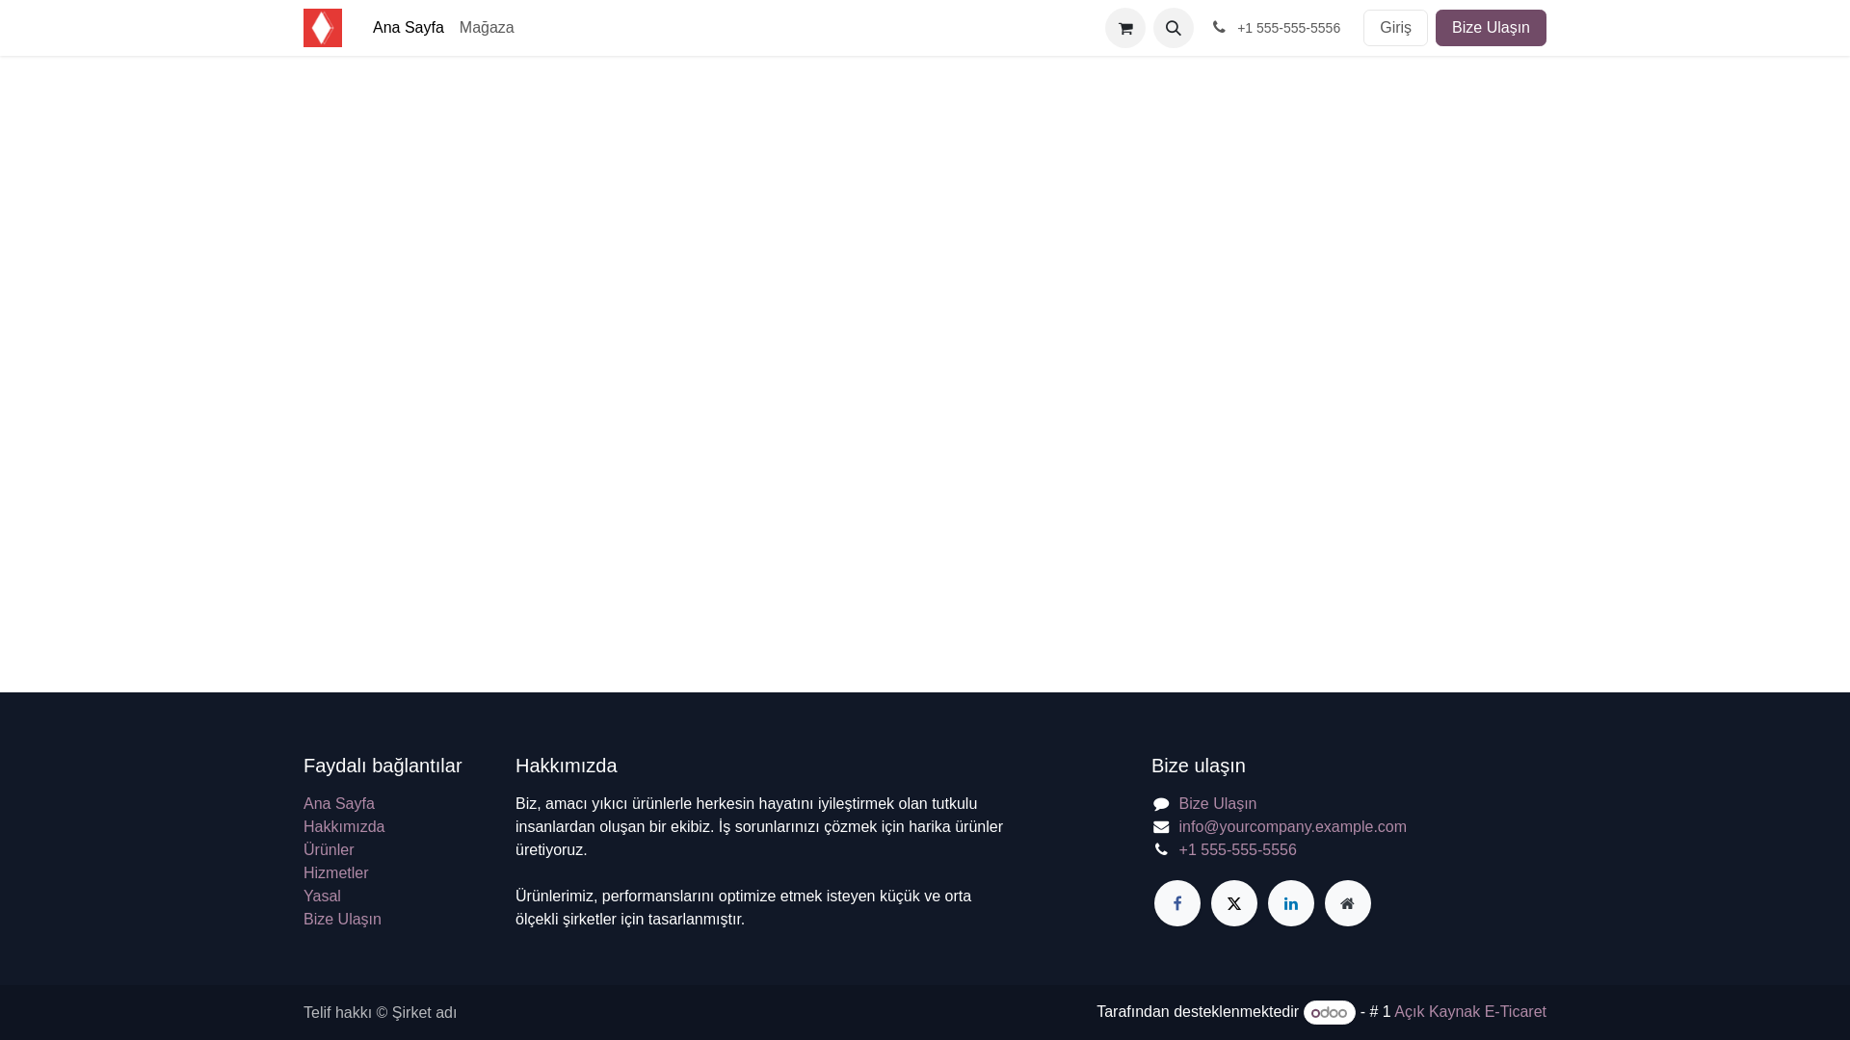
Task: Click the Tarafından desteklenmektedir text
Action: [x=1198, y=1011]
